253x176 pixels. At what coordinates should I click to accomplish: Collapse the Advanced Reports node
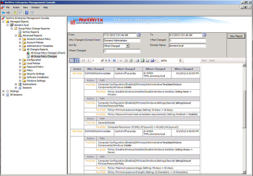[16, 36]
